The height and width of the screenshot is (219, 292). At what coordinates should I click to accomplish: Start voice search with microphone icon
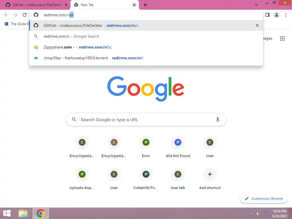pos(218,119)
